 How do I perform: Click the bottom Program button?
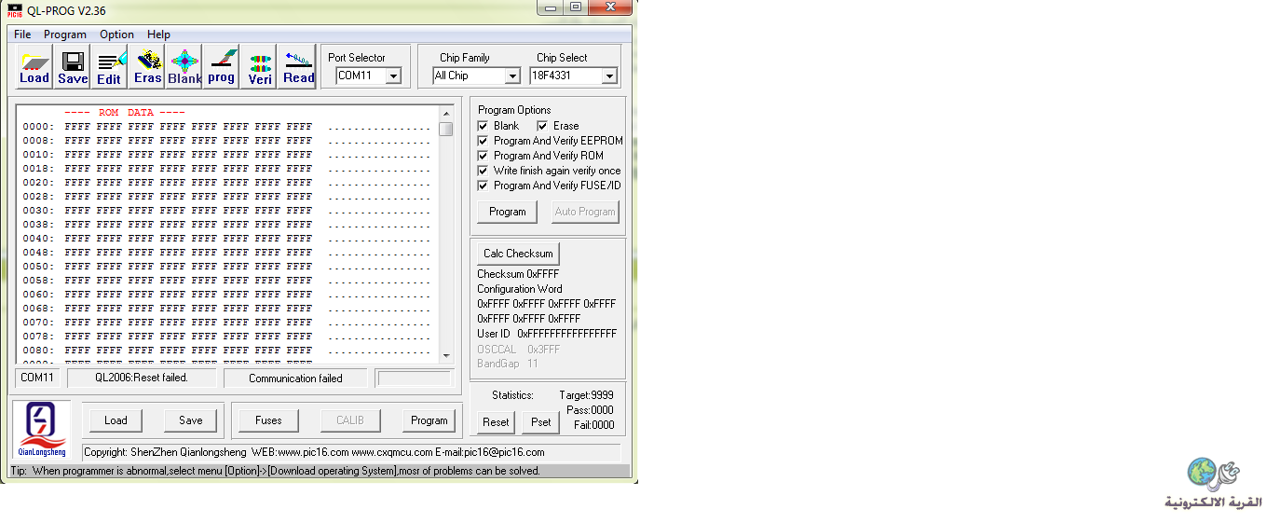(x=429, y=420)
